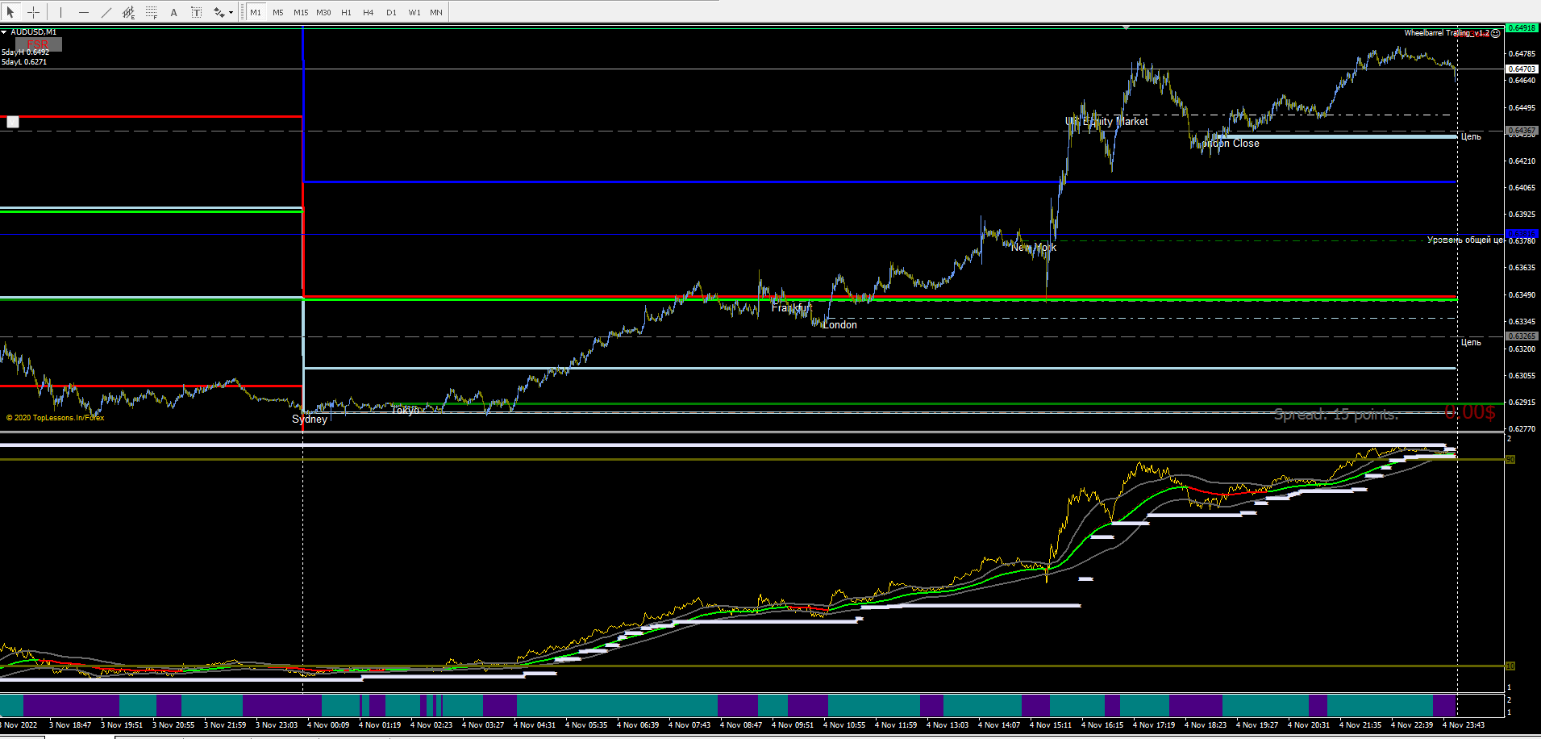The image size is (1541, 739).
Task: Select the horizontal line drawing tool
Action: tap(83, 12)
